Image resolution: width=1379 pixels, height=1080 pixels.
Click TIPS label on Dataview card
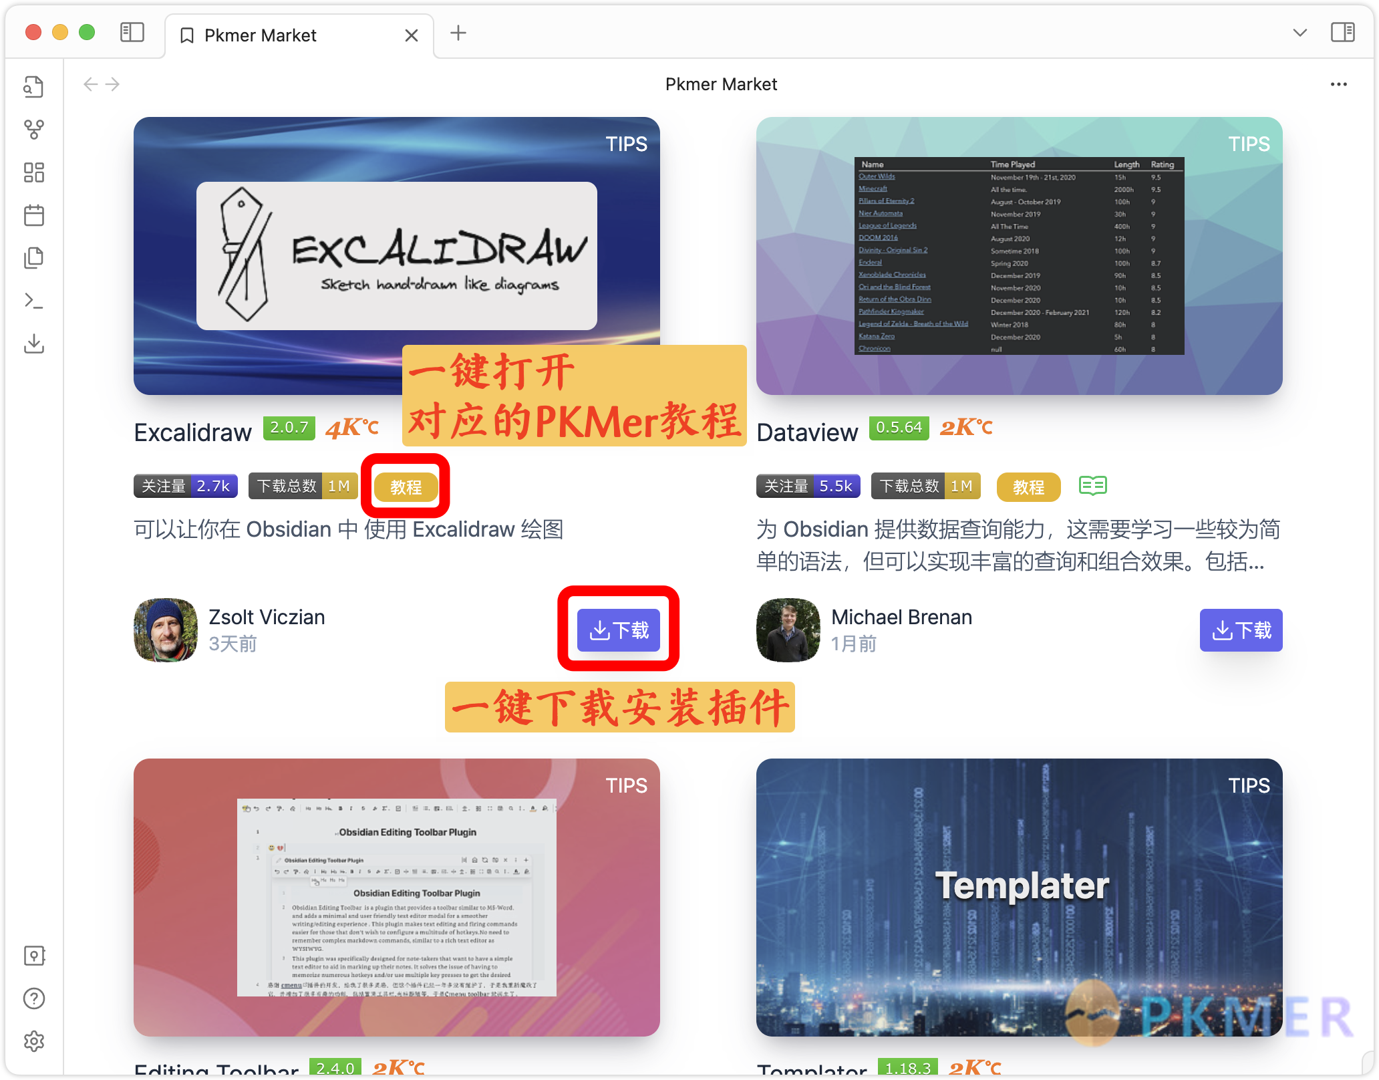1249,144
